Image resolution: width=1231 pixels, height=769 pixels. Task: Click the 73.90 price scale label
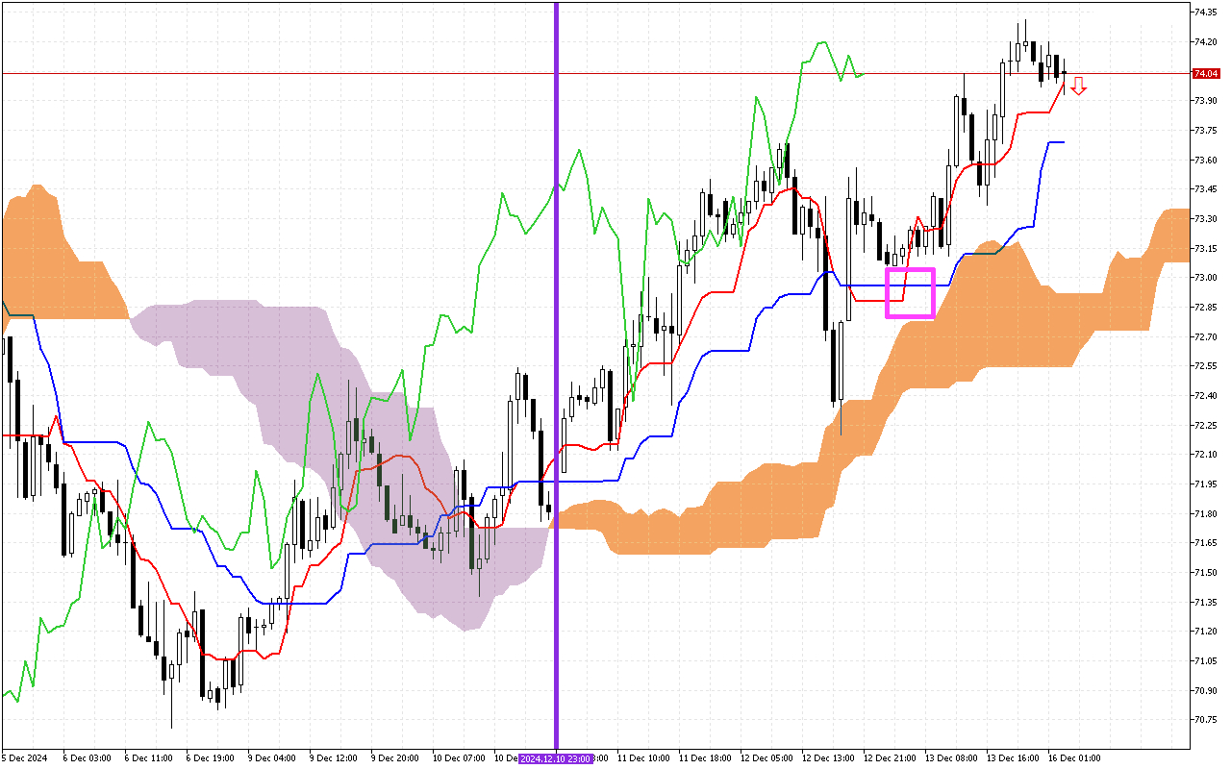[x=1206, y=101]
